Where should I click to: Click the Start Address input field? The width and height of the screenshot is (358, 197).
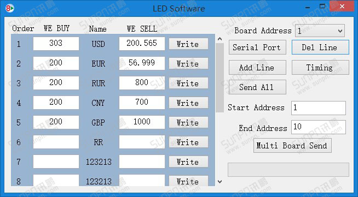click(319, 108)
